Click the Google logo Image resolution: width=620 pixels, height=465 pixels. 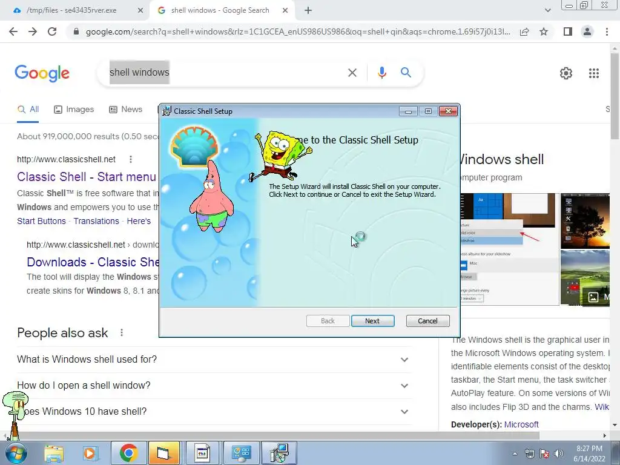point(42,73)
